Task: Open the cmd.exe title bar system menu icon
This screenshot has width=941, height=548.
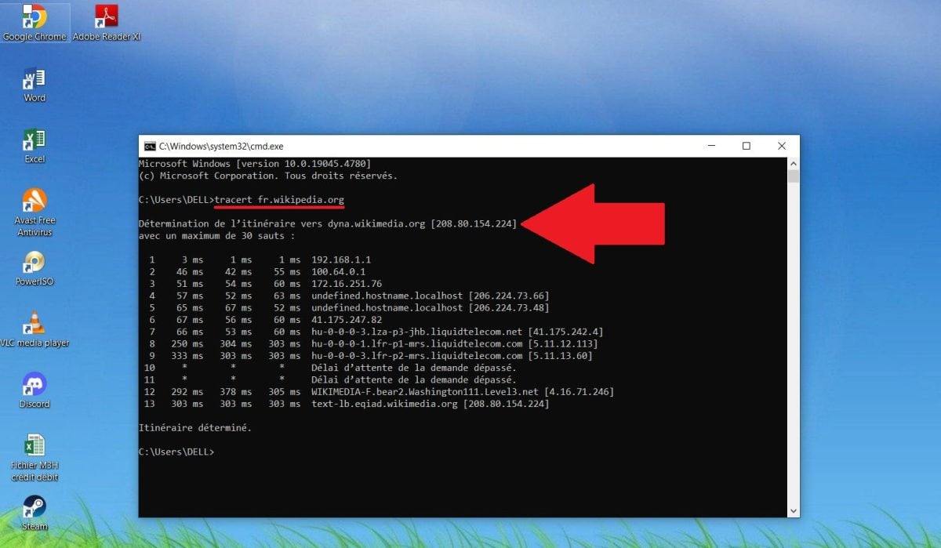Action: pos(149,146)
